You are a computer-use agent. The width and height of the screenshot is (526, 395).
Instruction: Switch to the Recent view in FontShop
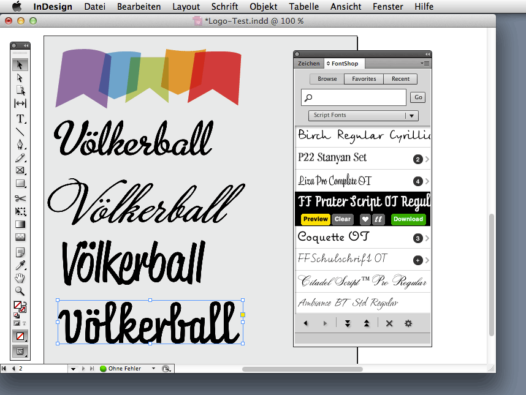tap(400, 79)
